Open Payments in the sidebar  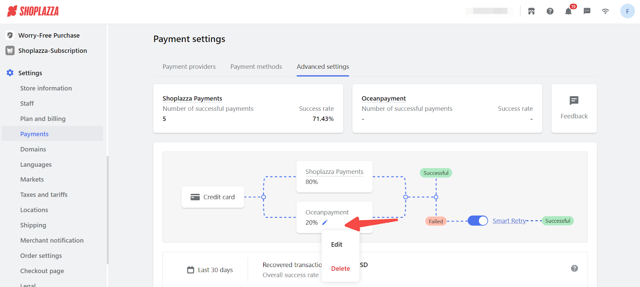pos(52,134)
